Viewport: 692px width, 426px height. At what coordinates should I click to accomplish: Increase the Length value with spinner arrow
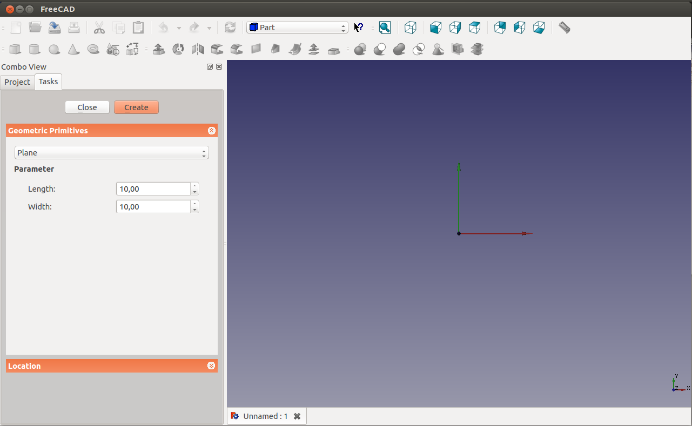coord(195,186)
